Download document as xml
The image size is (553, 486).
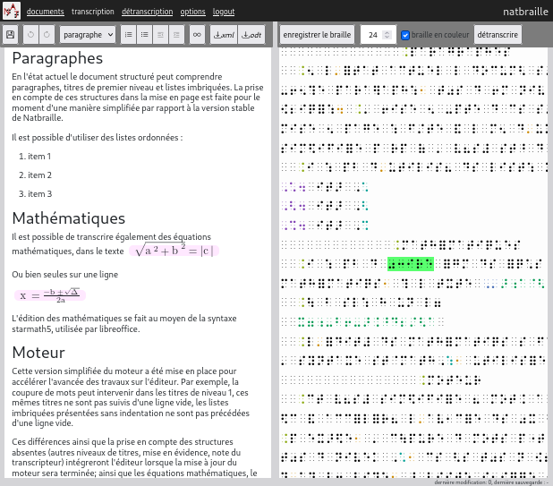click(x=224, y=35)
